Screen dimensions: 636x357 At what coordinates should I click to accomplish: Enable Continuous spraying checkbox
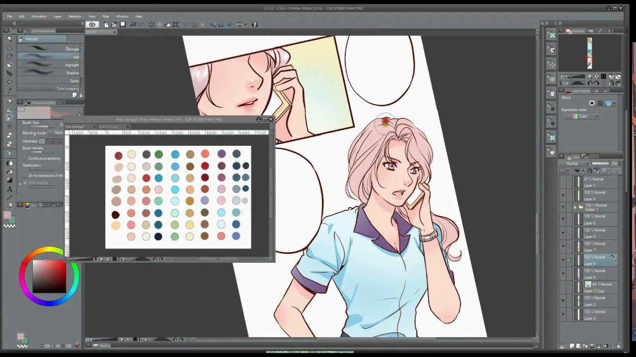(25, 158)
